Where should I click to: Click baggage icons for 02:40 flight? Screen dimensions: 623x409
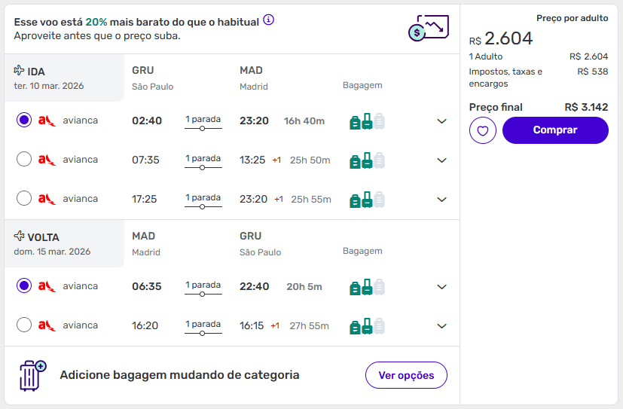point(367,121)
